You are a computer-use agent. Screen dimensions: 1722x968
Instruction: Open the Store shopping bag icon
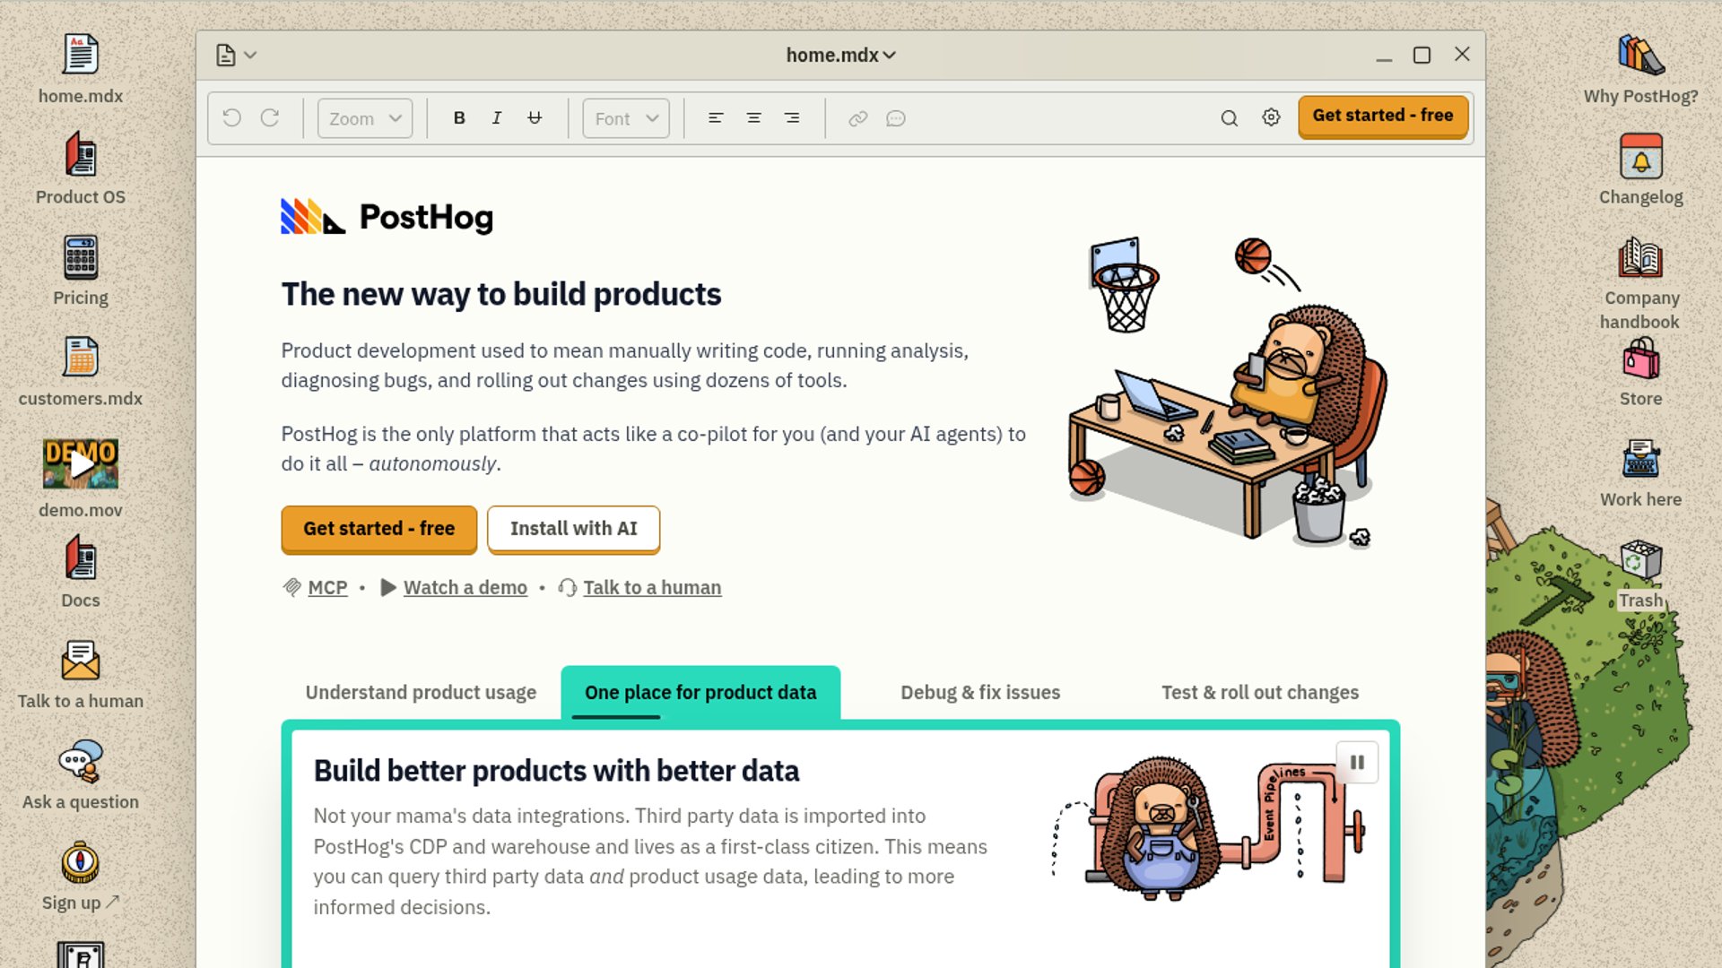[x=1640, y=371]
